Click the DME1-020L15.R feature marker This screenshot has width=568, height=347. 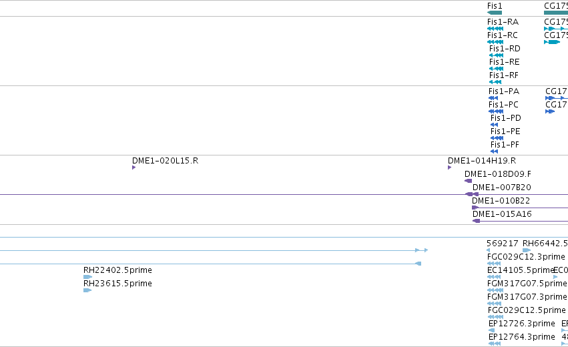click(x=134, y=167)
